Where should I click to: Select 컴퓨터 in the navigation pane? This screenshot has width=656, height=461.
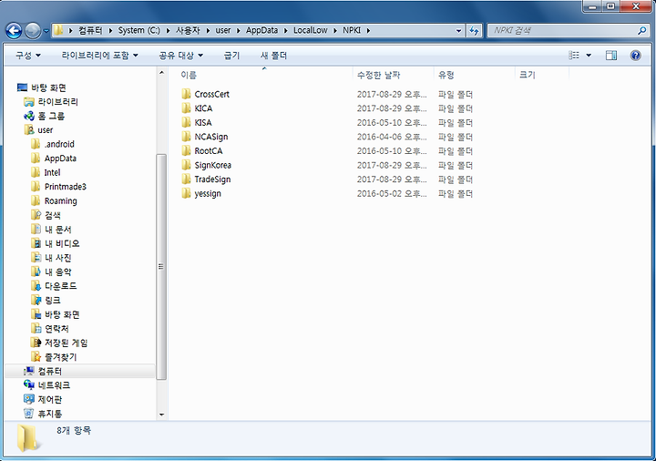click(x=50, y=372)
